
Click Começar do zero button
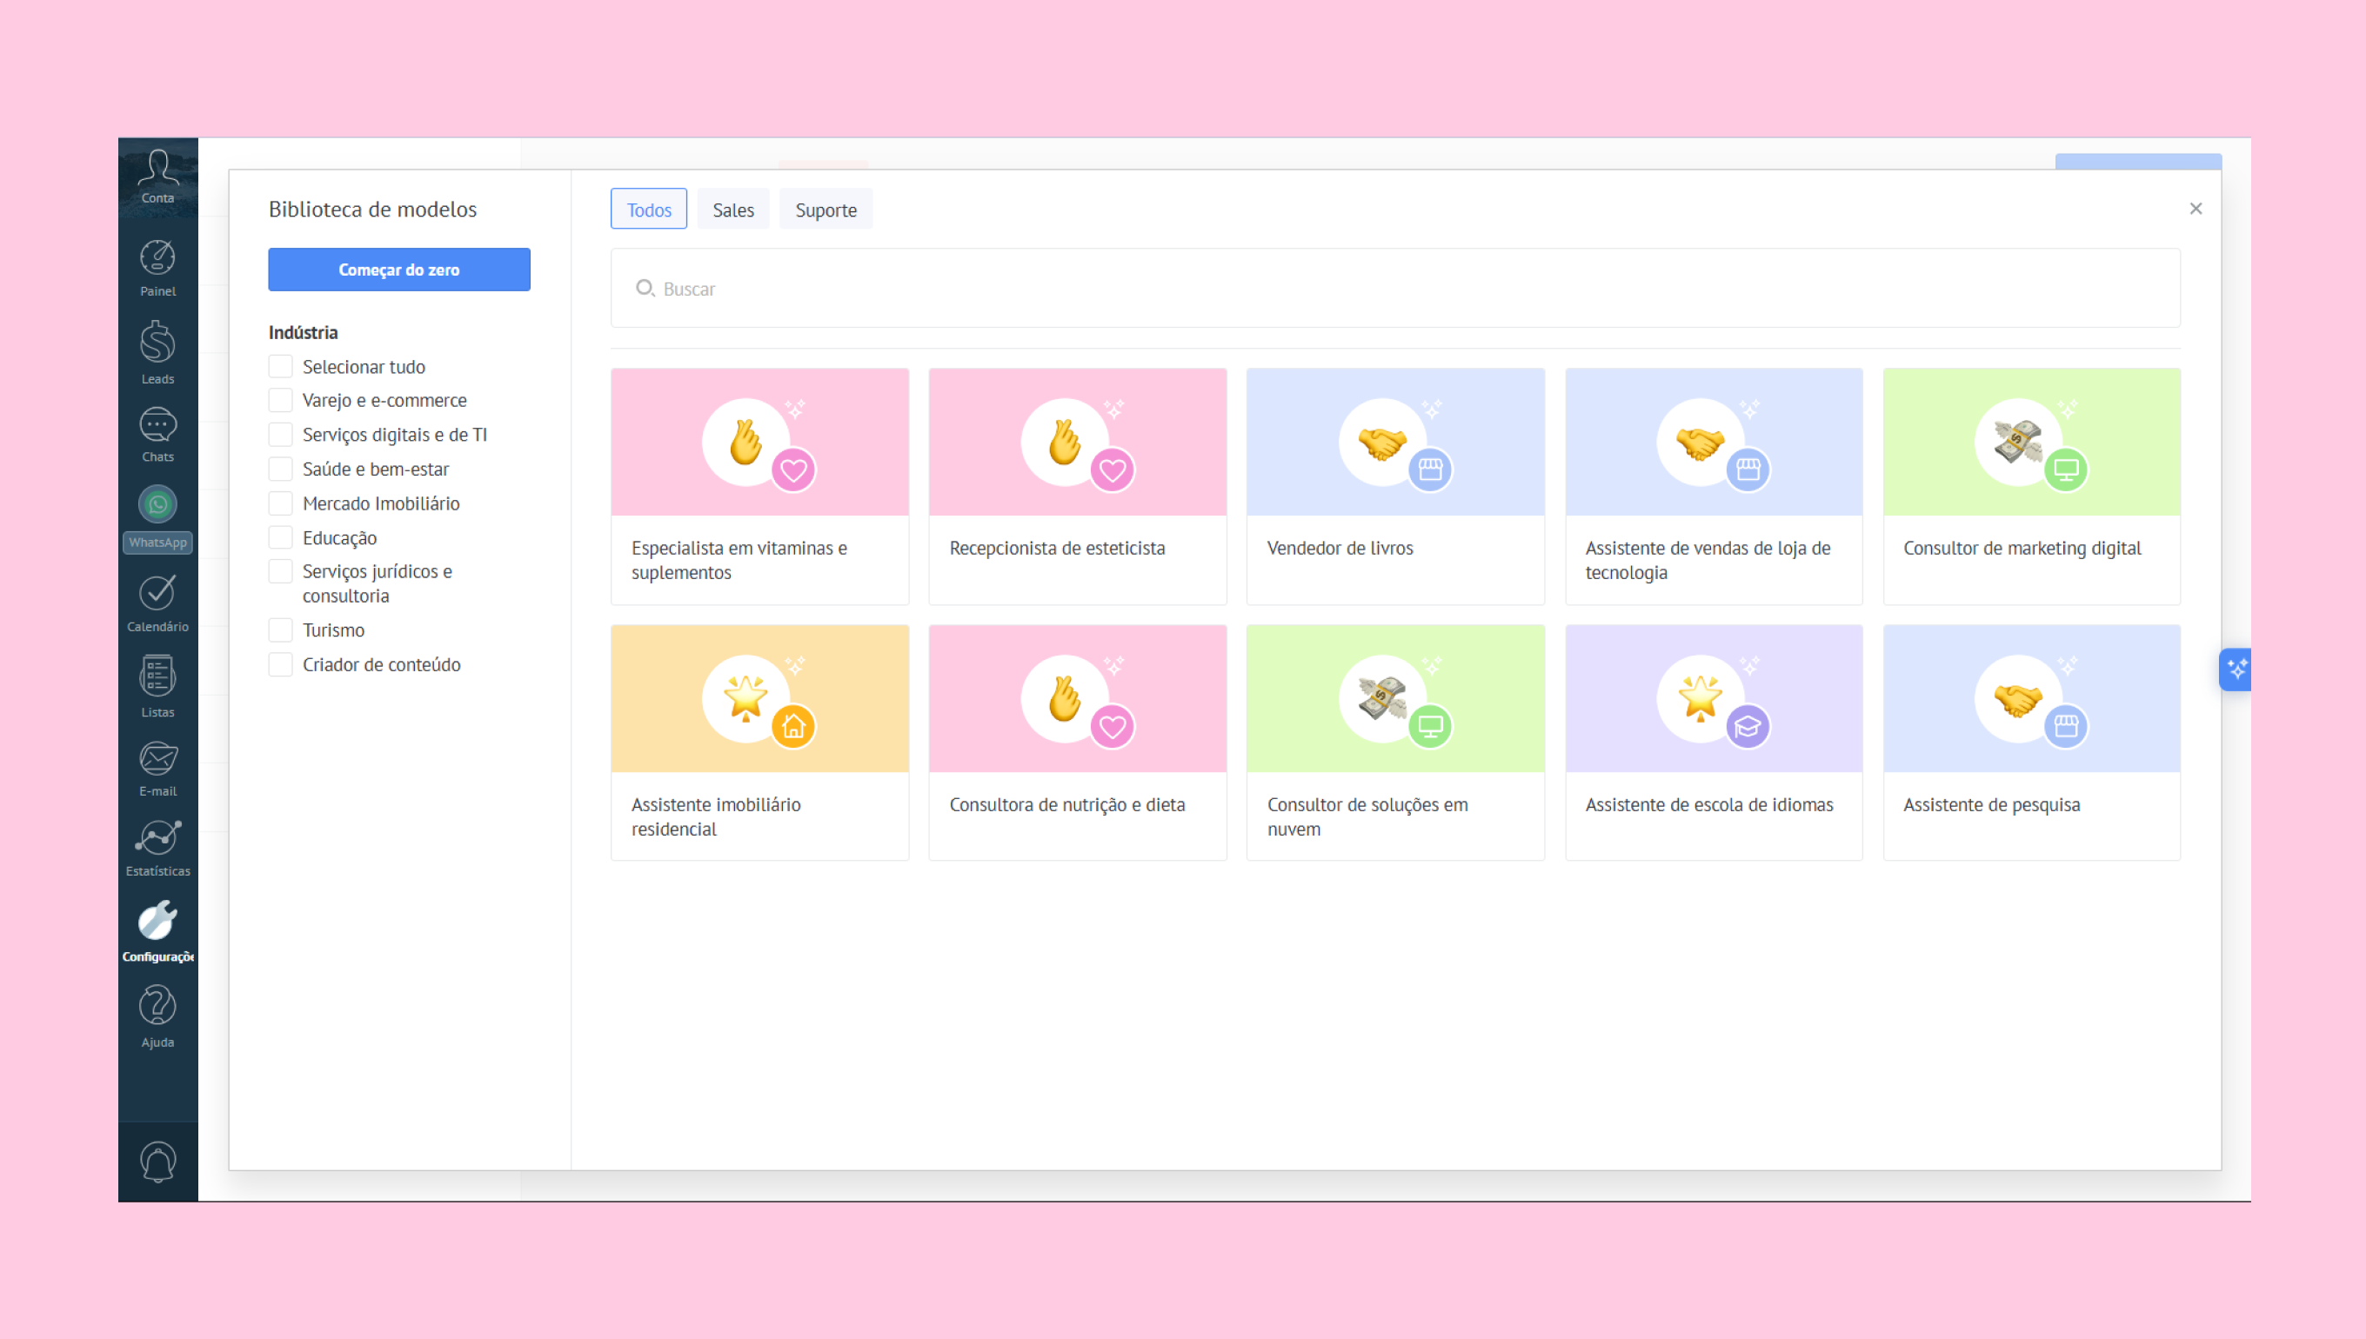[399, 270]
